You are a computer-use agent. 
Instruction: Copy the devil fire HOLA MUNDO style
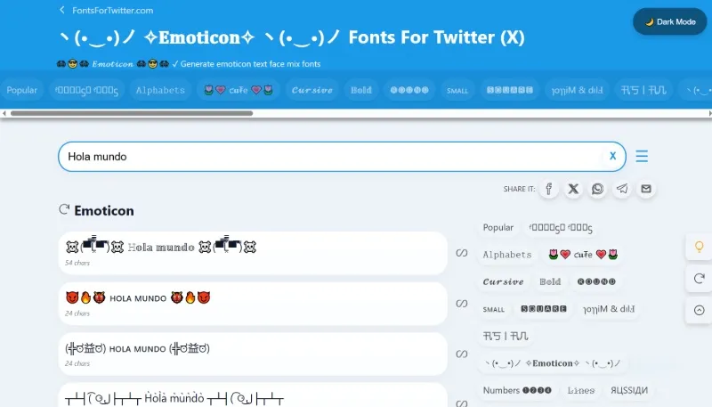[x=253, y=304]
